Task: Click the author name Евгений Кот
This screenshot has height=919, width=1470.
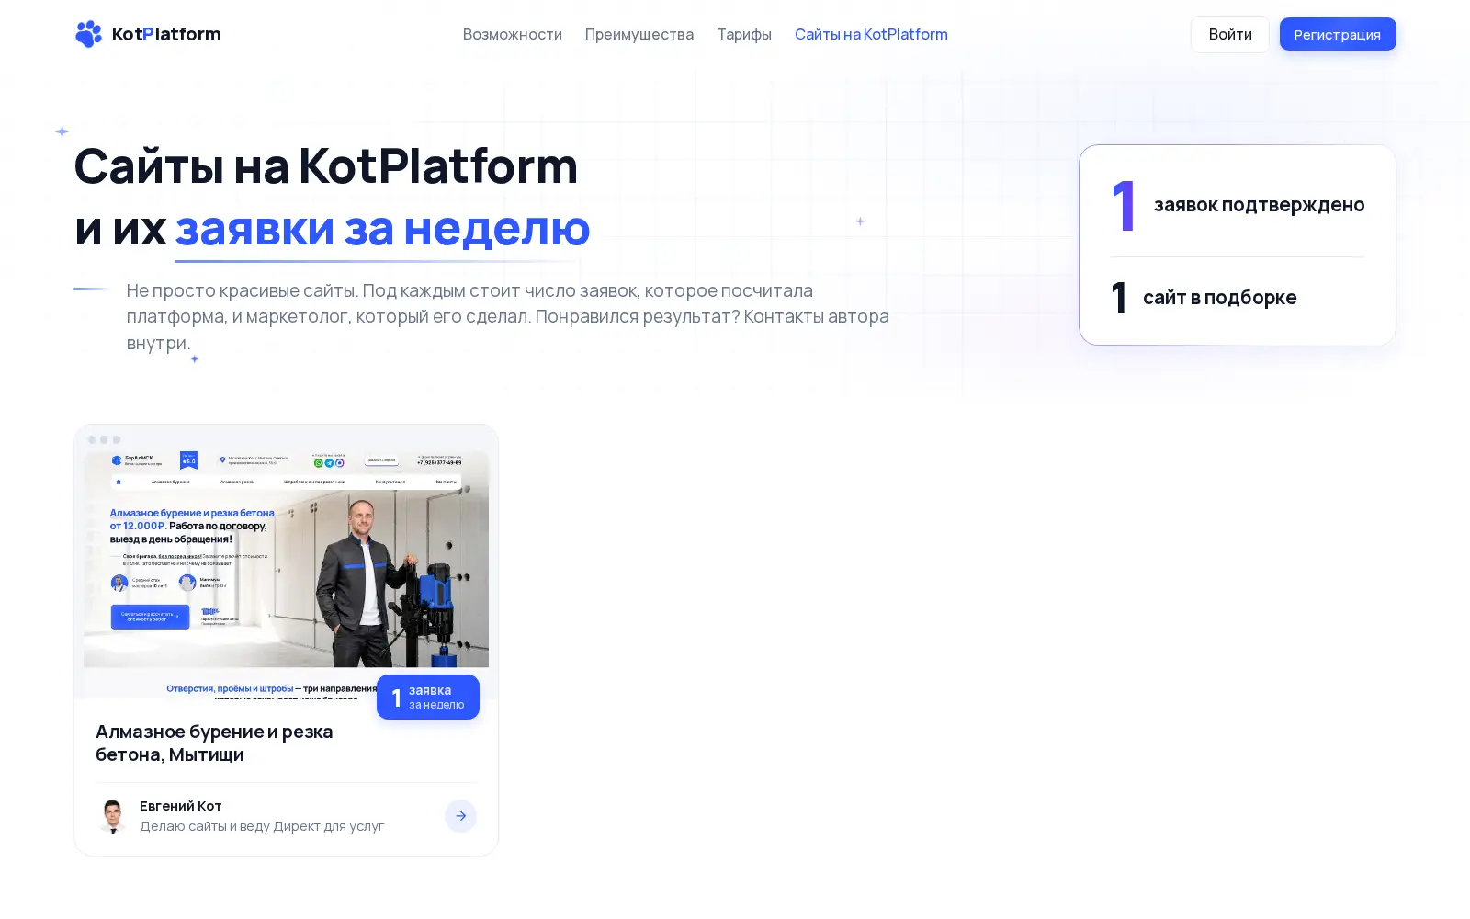Action: pos(181,806)
